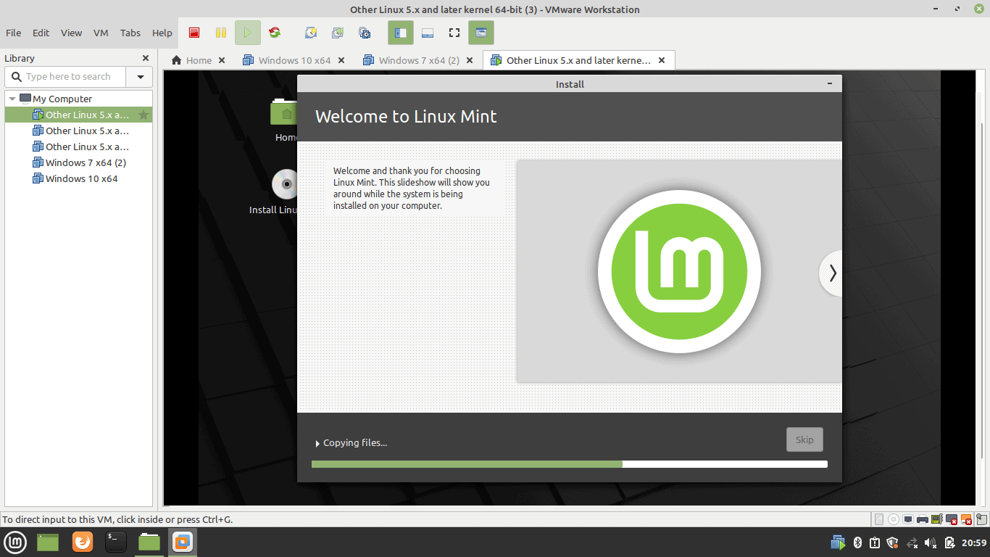Power off the VM with red stop icon
Screen dimensions: 990x557
[x=194, y=33]
